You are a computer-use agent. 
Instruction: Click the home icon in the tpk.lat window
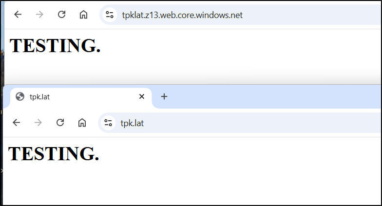tap(82, 123)
